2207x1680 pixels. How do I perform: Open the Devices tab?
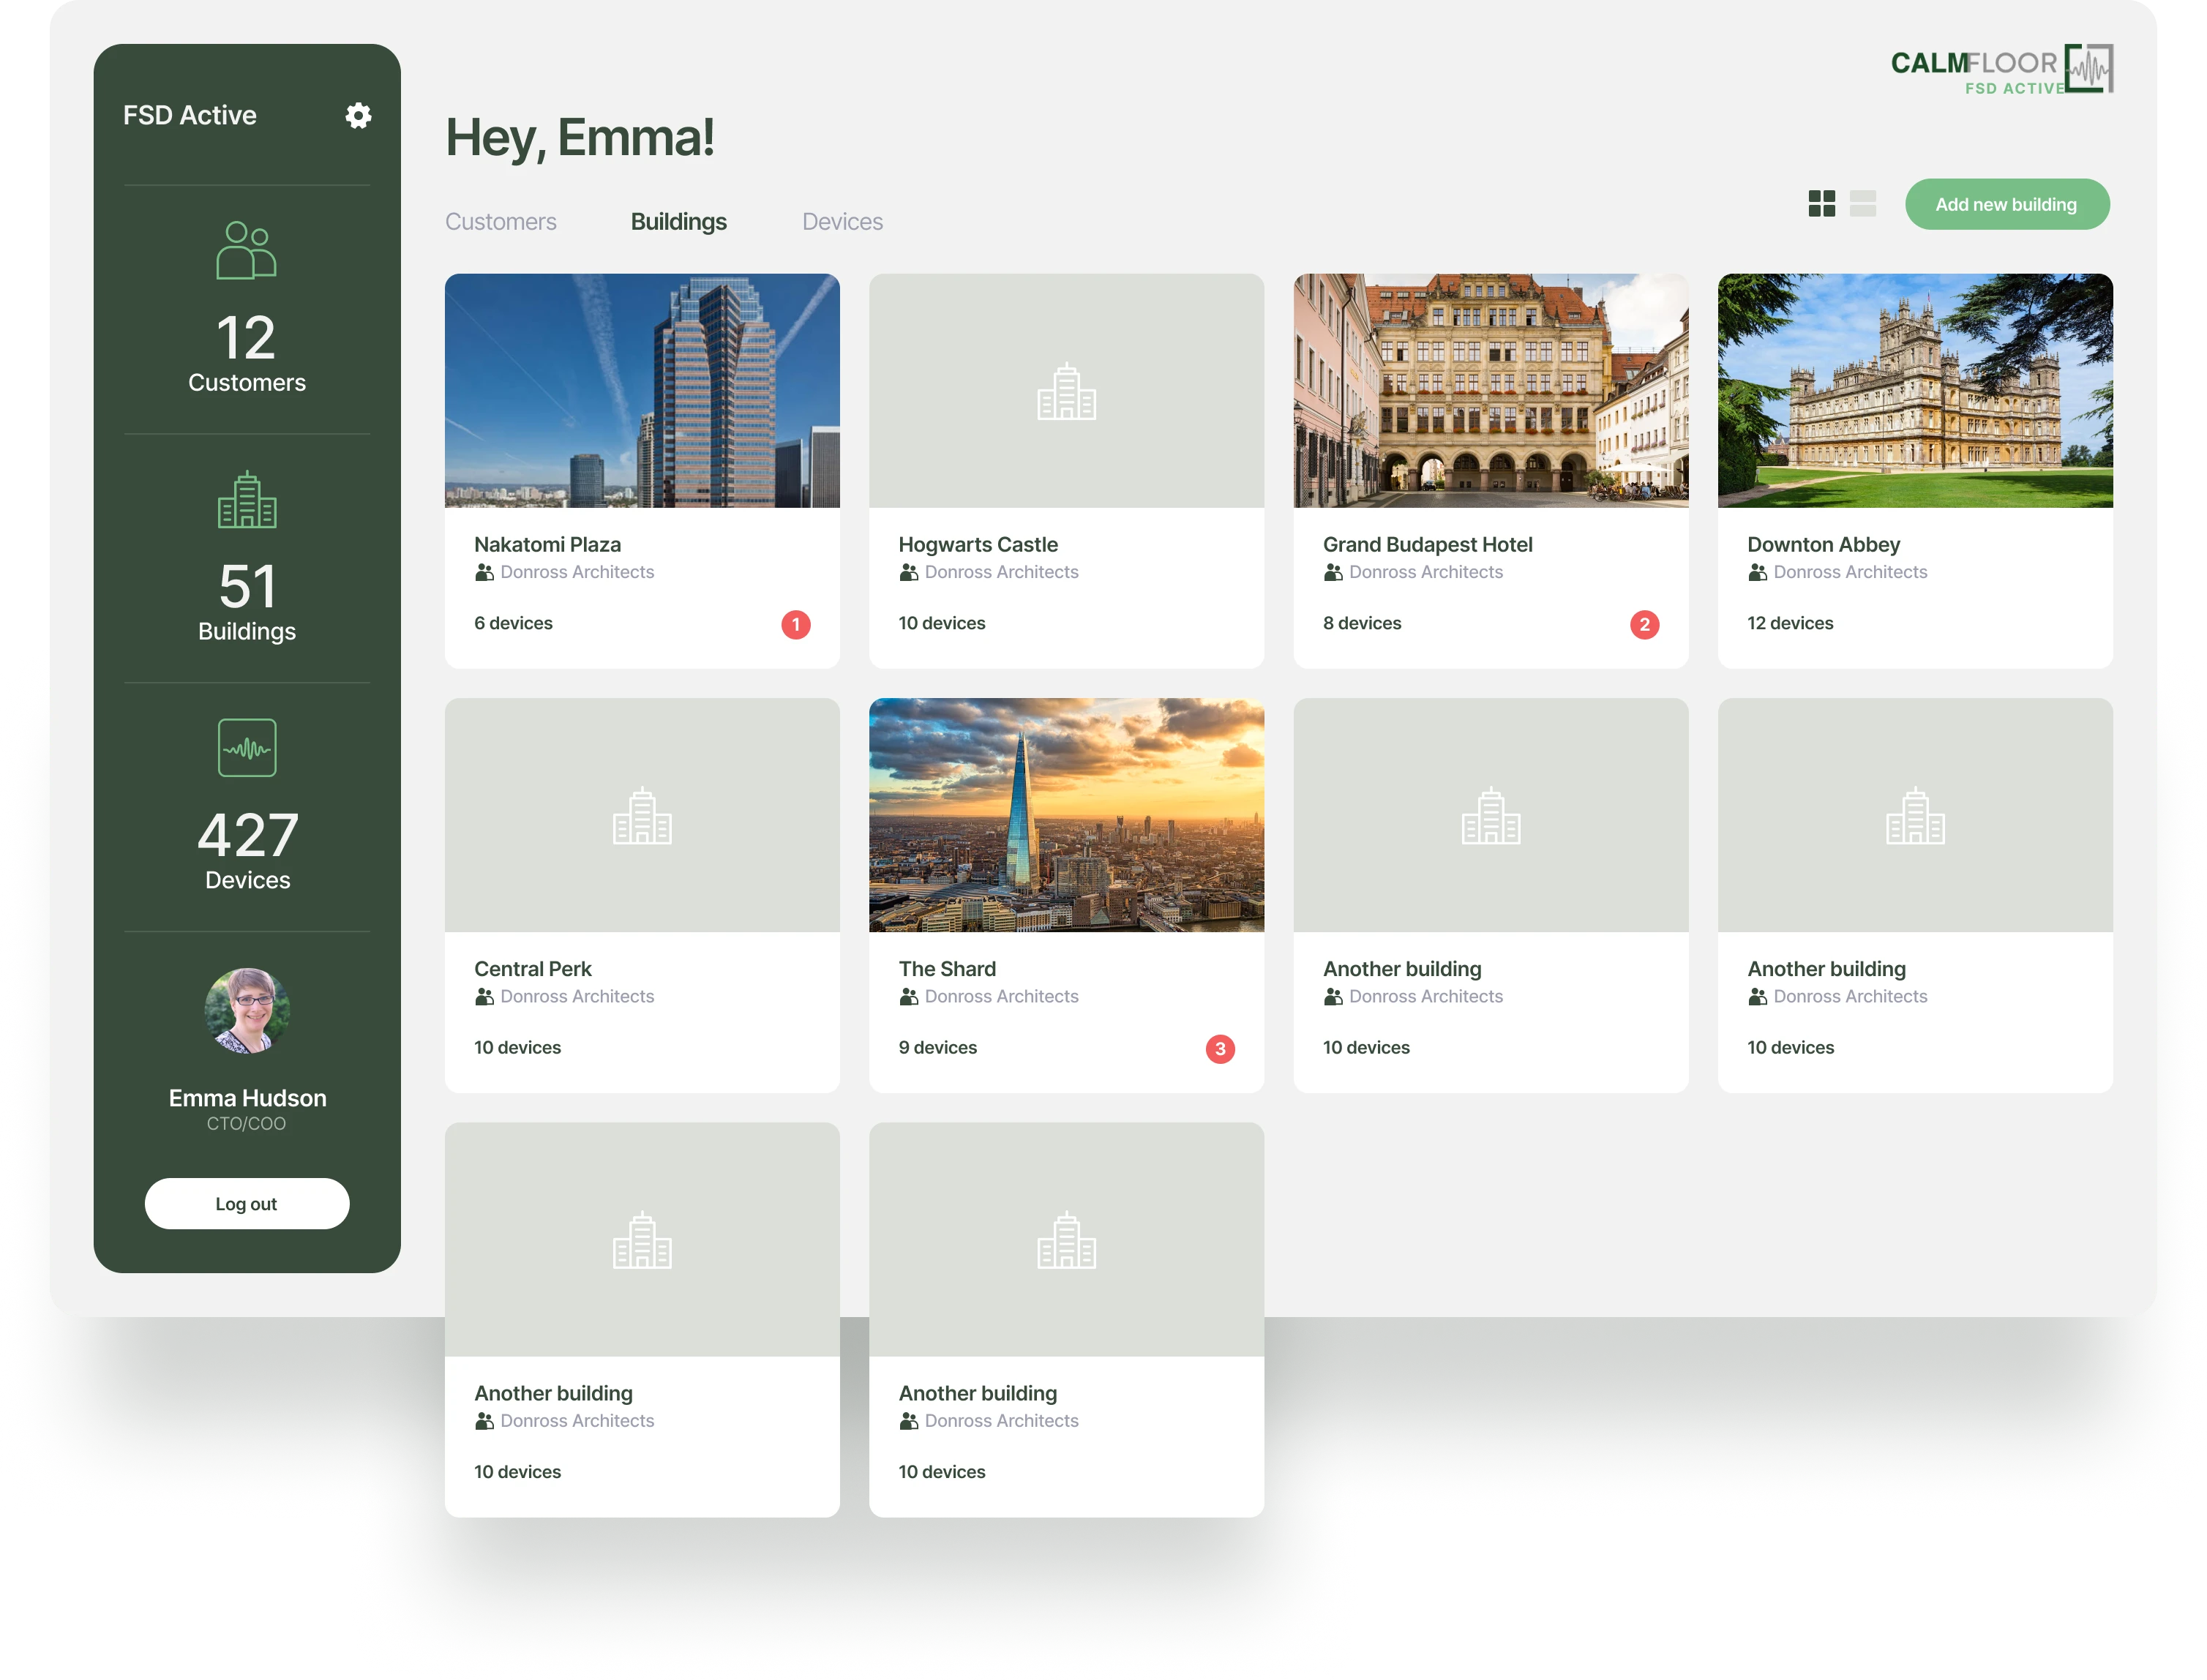[842, 221]
